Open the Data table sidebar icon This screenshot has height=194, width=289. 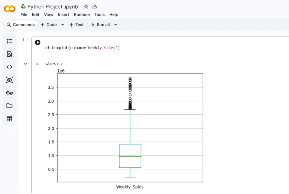pos(10,119)
